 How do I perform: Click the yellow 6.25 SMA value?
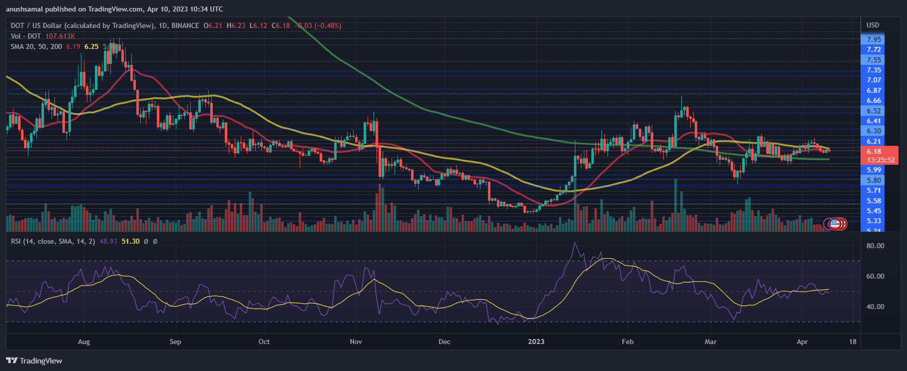click(x=91, y=46)
